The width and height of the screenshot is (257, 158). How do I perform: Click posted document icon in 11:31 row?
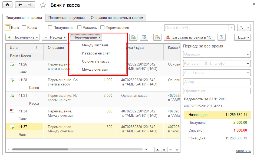(12, 96)
